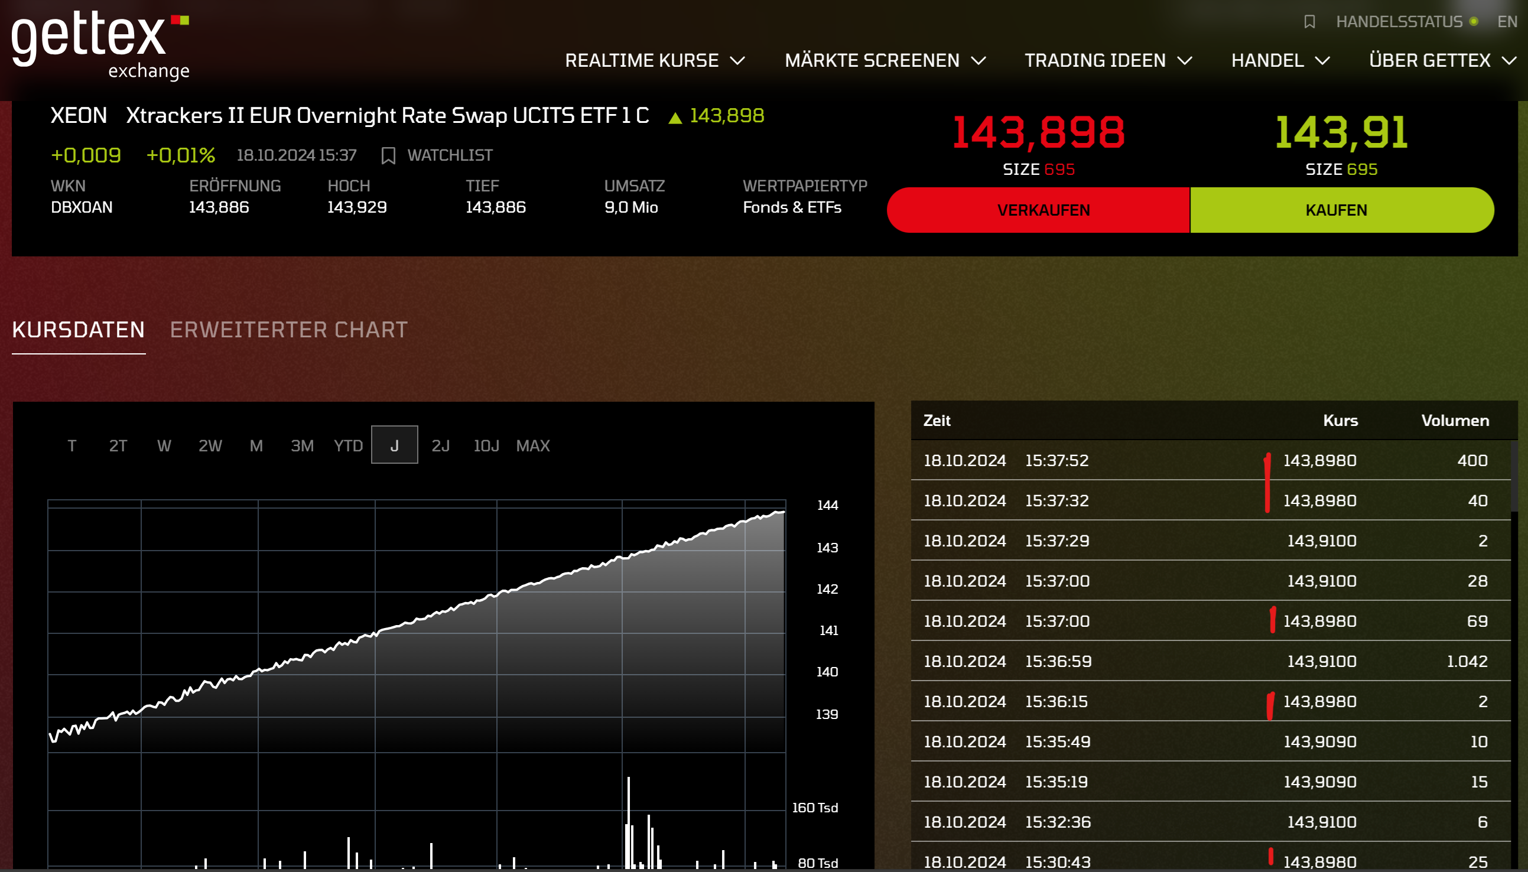Switch language to EN
This screenshot has height=872, width=1528.
coord(1507,22)
